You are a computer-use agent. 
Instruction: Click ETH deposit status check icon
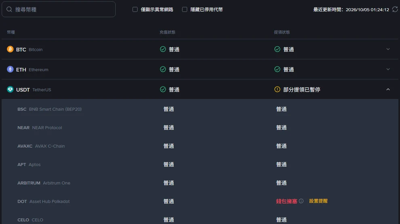point(163,69)
